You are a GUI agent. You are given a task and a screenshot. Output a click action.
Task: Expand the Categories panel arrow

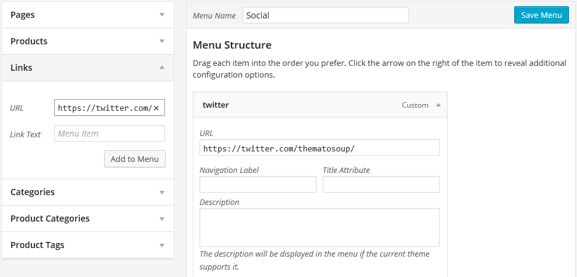(161, 193)
